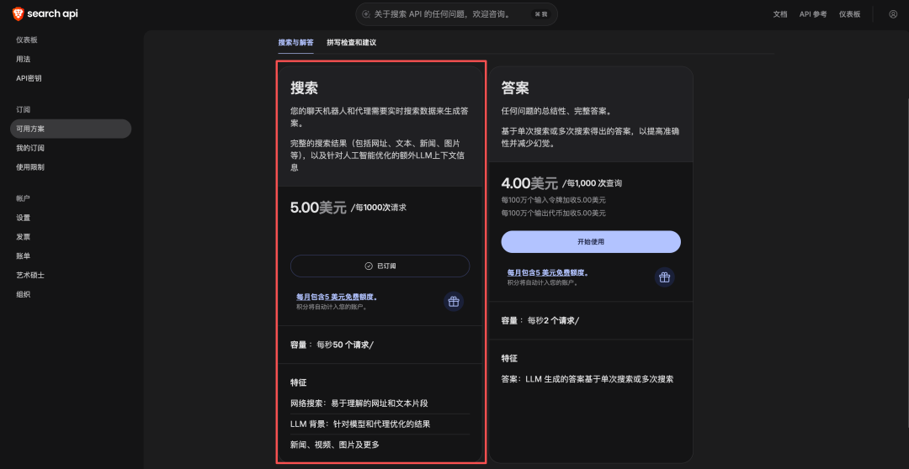909x469 pixels.
Task: Click the 答案 card heading
Action: (515, 88)
